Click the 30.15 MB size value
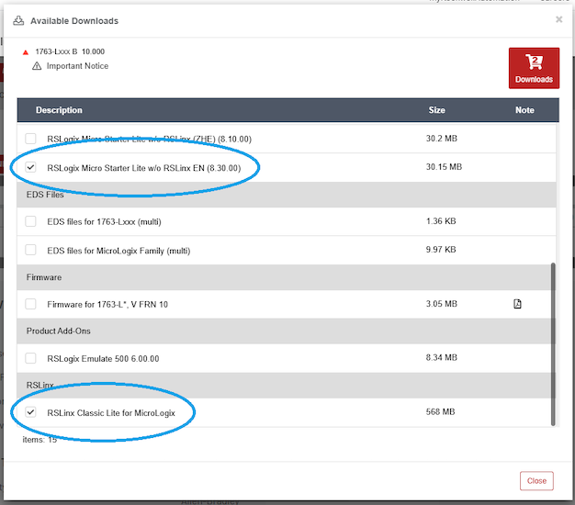Screen dimensions: 575x505 click(x=444, y=167)
